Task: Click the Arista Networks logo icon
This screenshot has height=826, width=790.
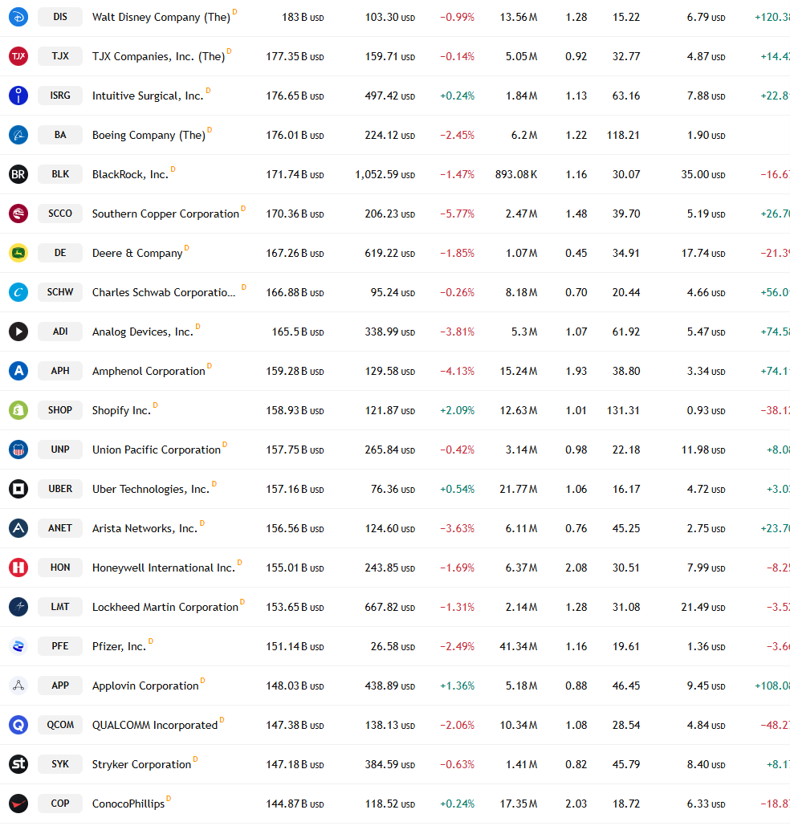Action: [x=18, y=528]
